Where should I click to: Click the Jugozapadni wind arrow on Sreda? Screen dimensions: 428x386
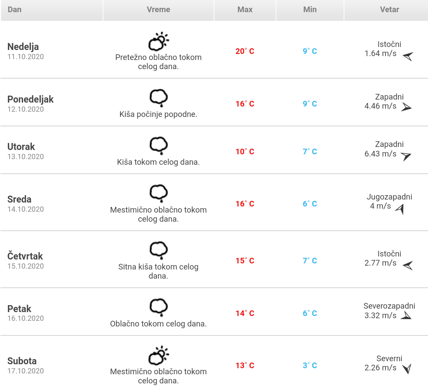(400, 209)
